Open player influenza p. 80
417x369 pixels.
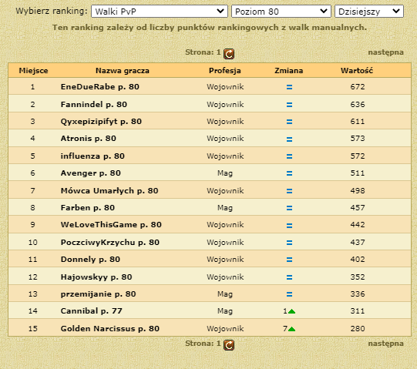[x=92, y=156]
